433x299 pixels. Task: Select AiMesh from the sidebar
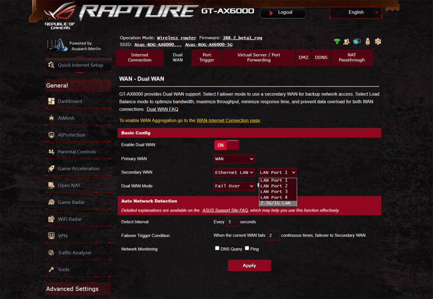52,118
